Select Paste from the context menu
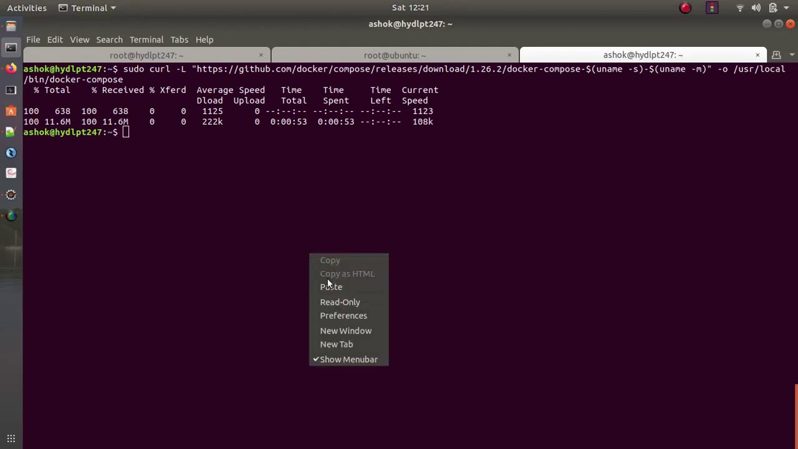 coord(349,287)
